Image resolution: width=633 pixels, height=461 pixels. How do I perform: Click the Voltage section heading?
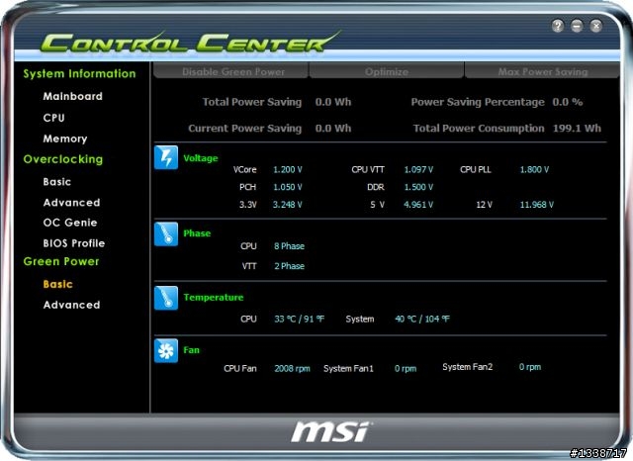[x=200, y=158]
